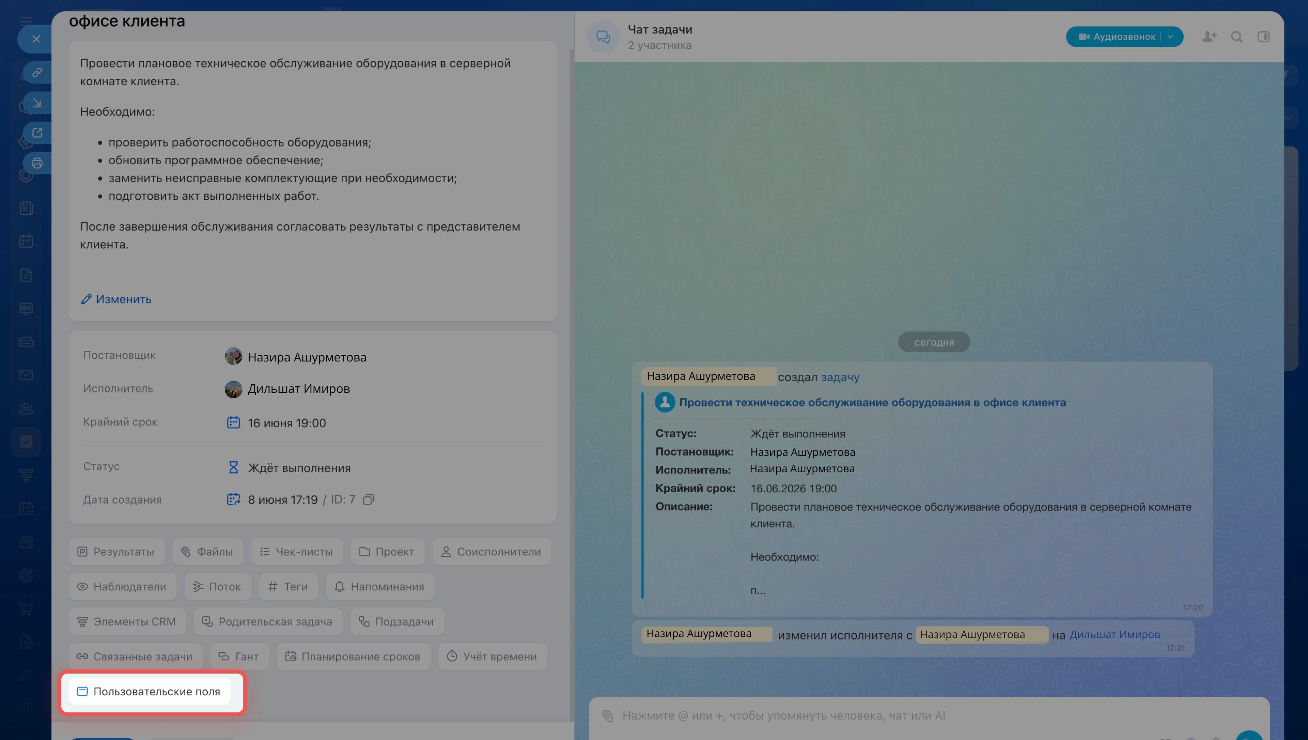This screenshot has width=1308, height=740.
Task: Open the задачу link in chat message
Action: pos(840,377)
